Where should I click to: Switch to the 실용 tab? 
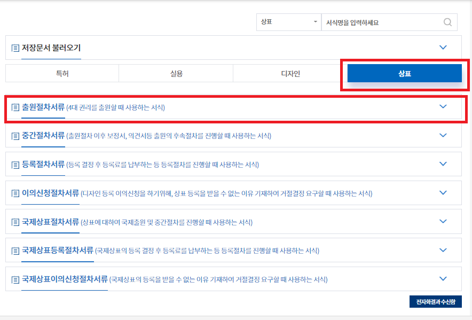(x=176, y=73)
